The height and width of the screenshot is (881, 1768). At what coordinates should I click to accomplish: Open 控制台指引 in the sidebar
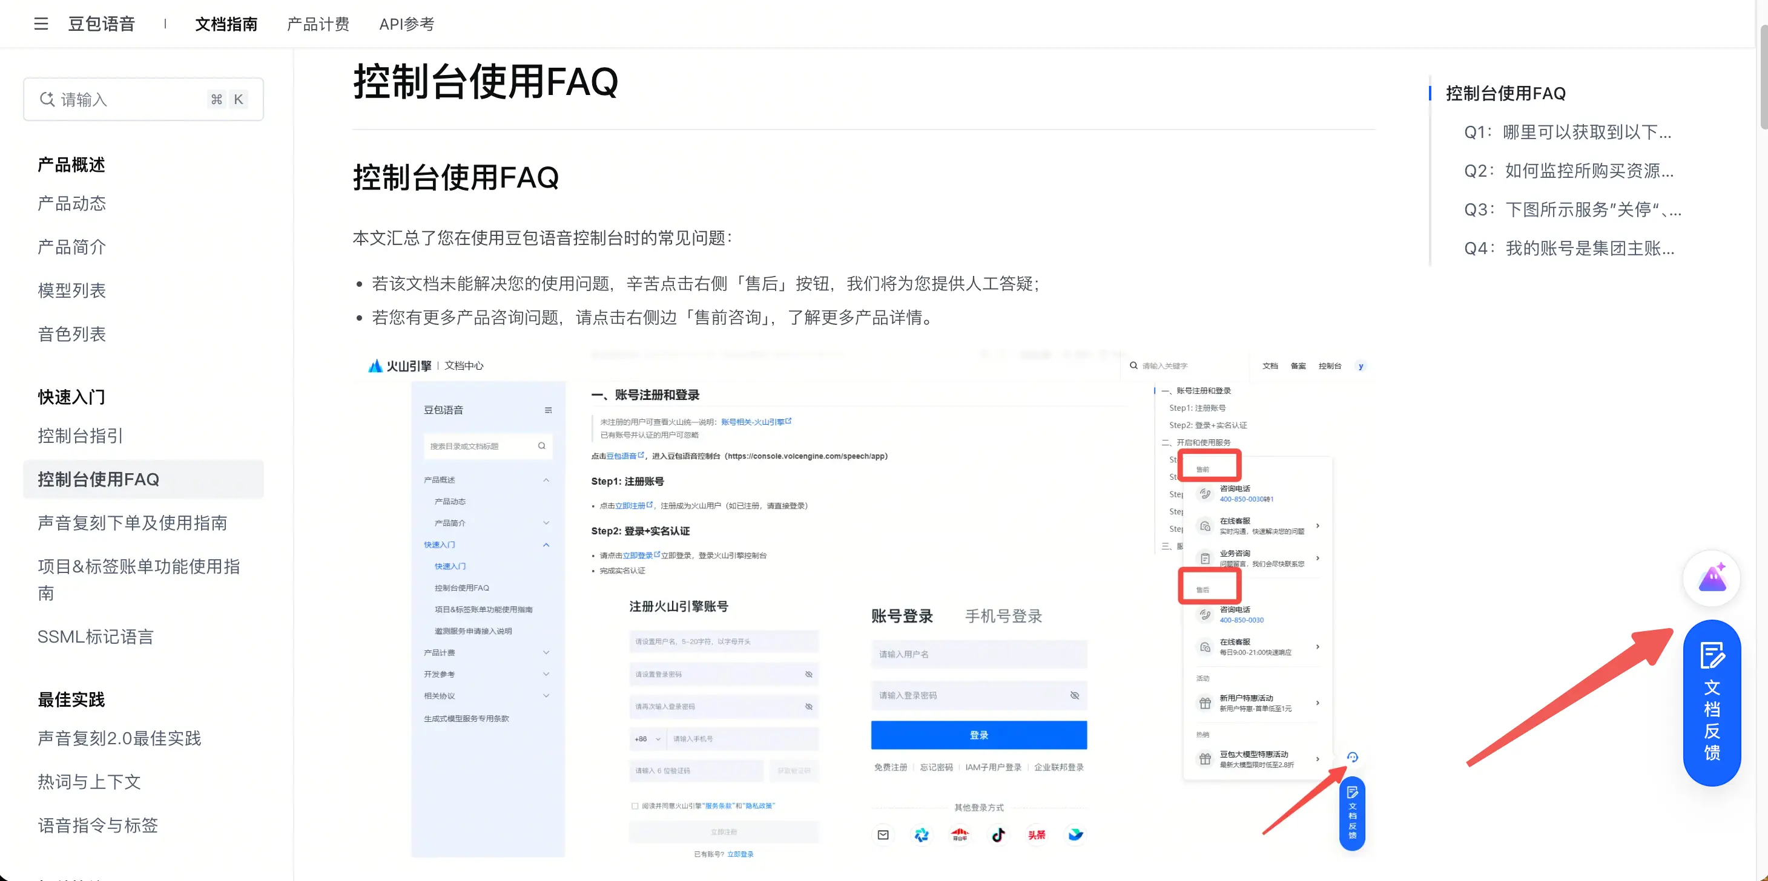tap(81, 436)
